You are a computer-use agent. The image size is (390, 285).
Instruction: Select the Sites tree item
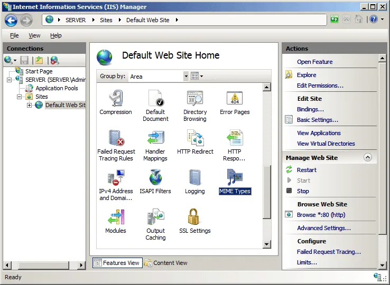(42, 97)
